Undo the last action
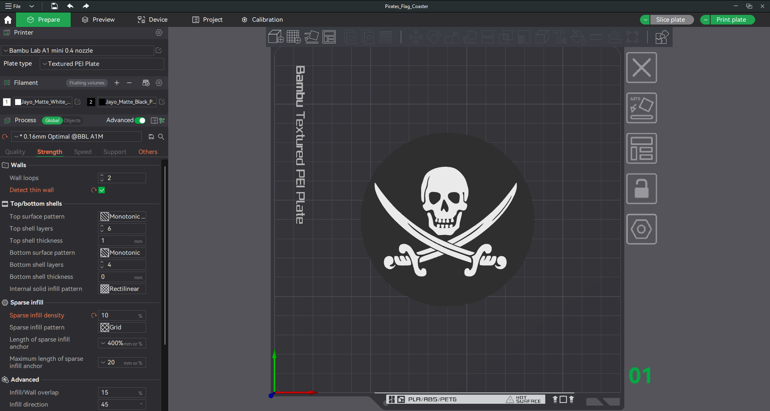The height and width of the screenshot is (411, 770). point(70,6)
